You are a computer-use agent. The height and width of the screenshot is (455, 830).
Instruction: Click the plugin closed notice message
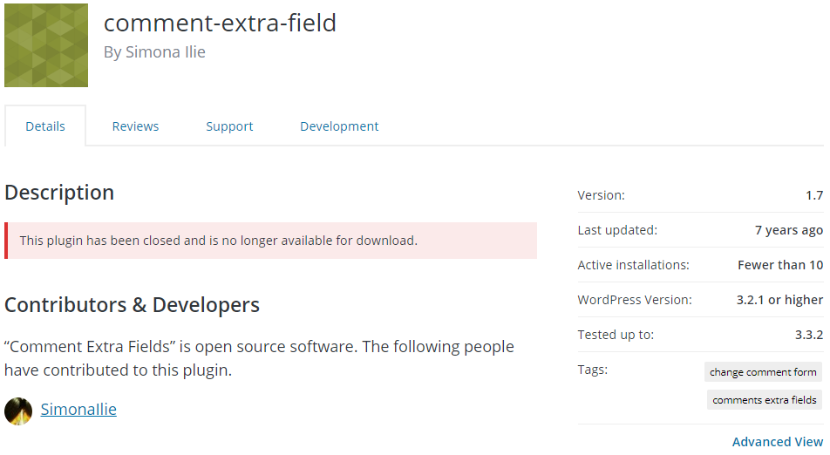point(270,241)
